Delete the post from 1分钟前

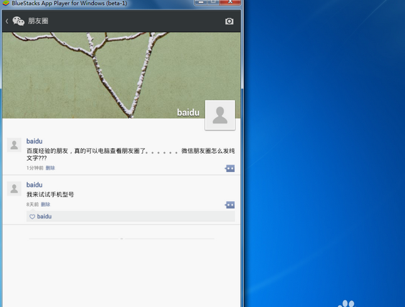[x=50, y=168]
